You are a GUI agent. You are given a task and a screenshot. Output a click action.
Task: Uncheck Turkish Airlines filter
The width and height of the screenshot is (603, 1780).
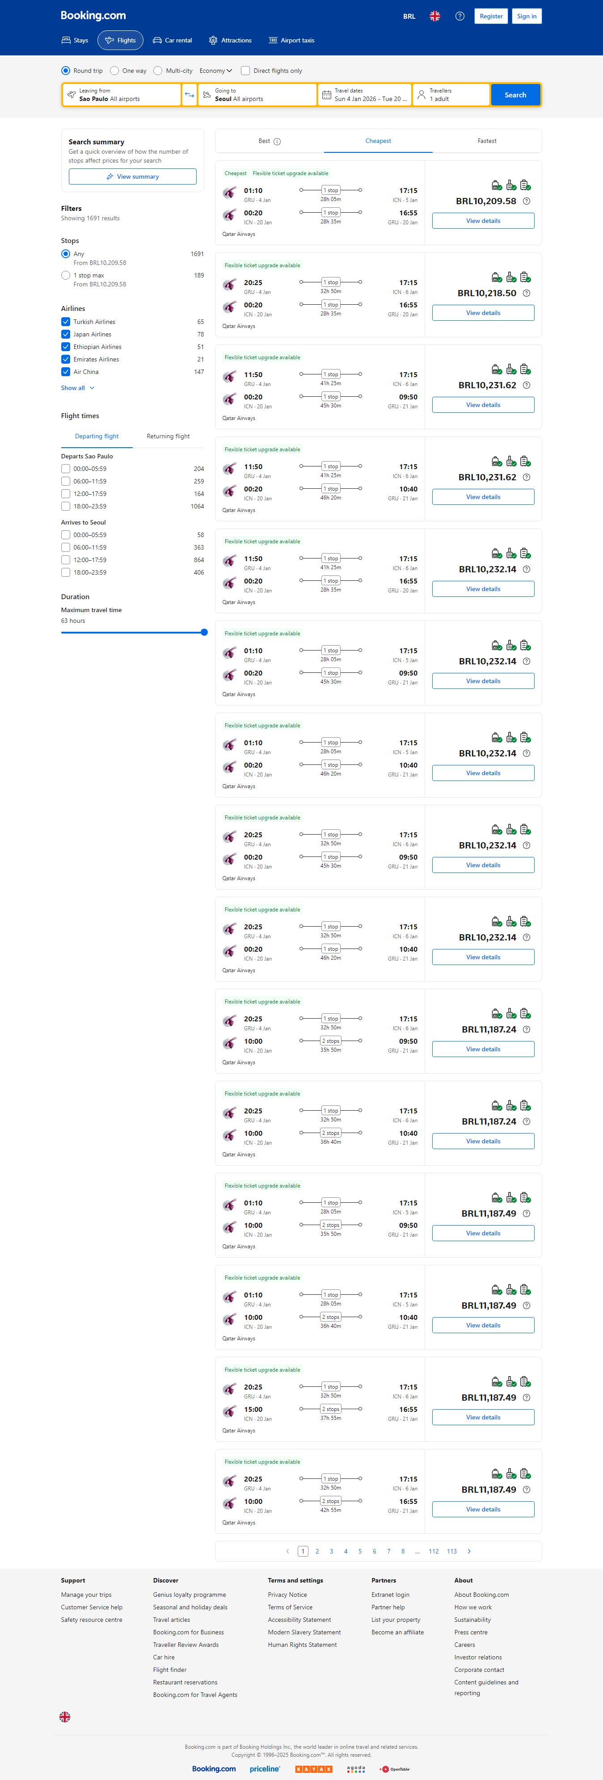(66, 321)
